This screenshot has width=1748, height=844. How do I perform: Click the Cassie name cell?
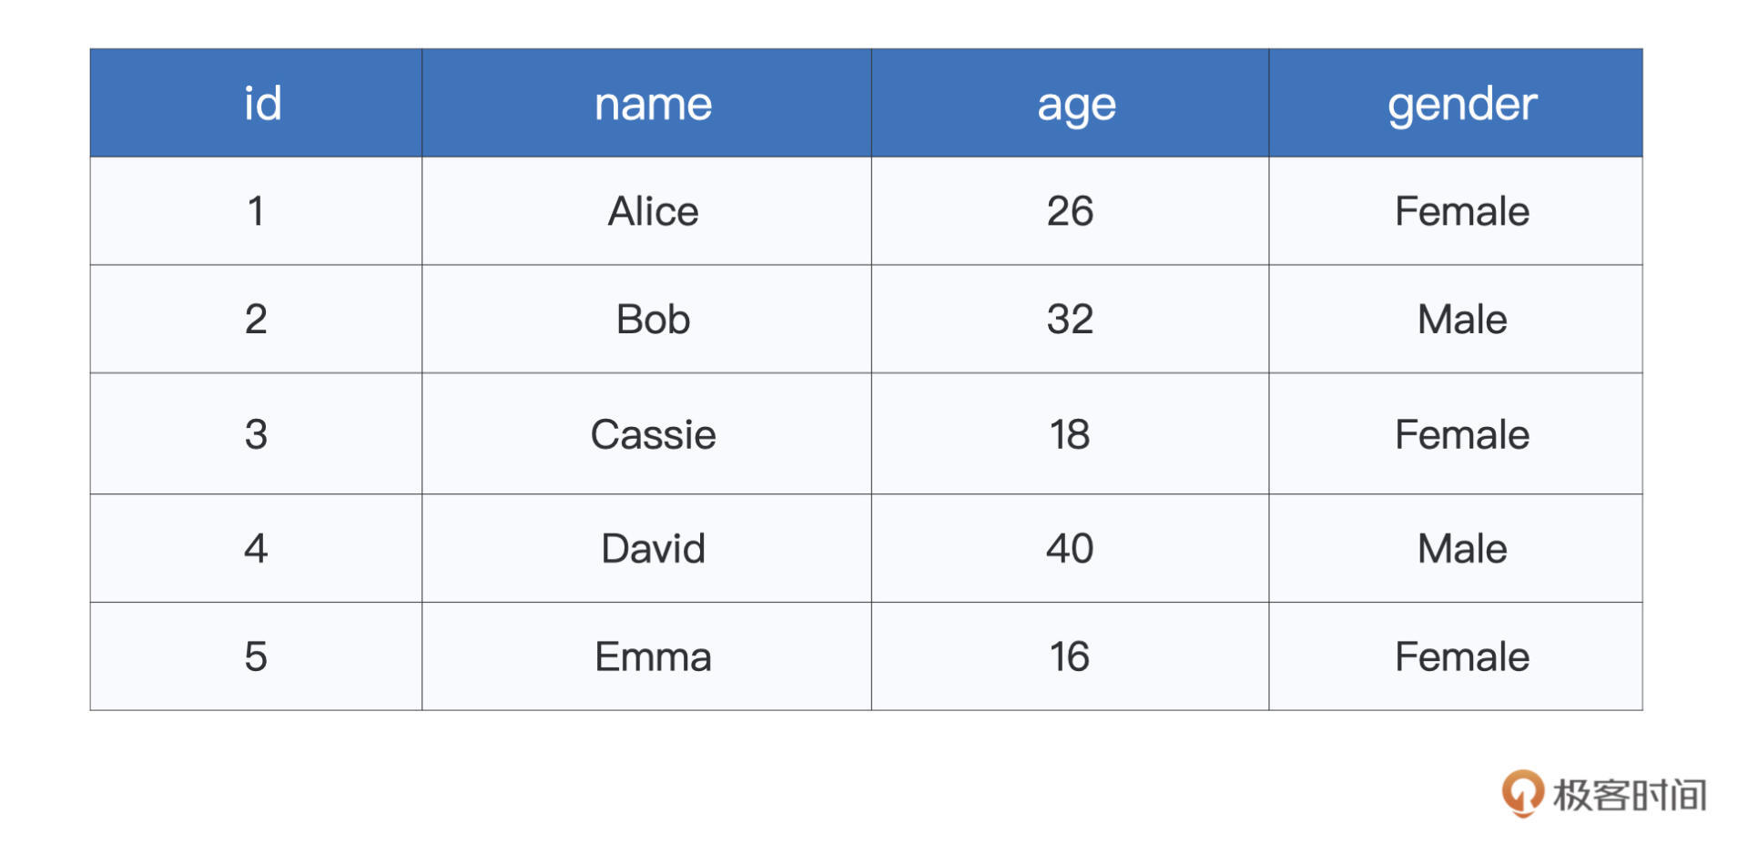tap(653, 434)
